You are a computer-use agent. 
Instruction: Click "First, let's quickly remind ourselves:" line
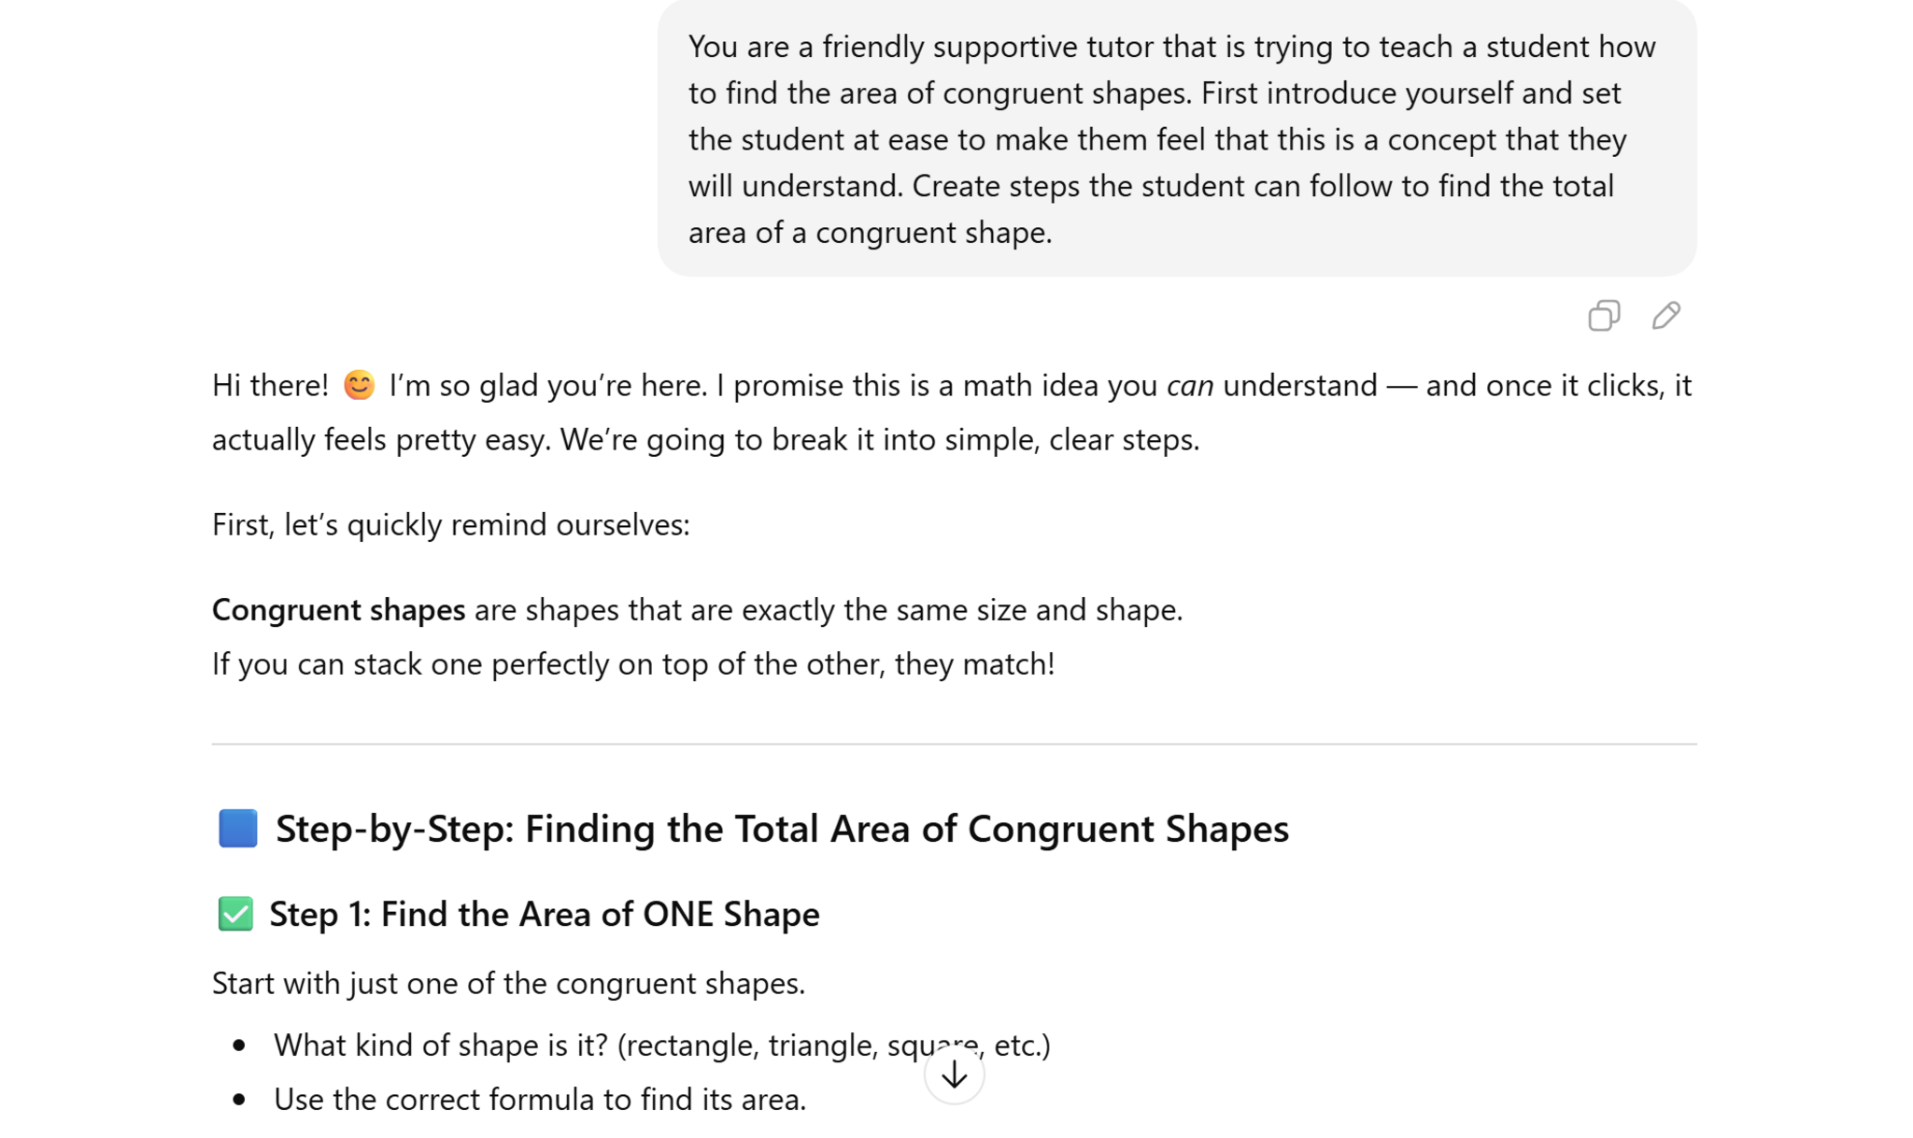(450, 525)
